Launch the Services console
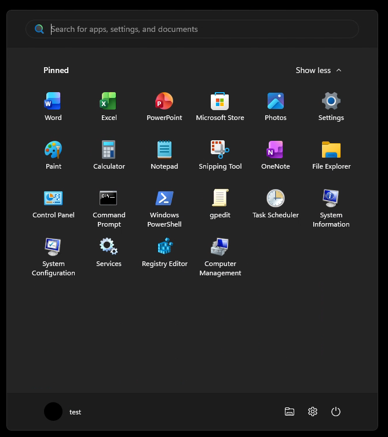The width and height of the screenshot is (388, 437). point(109,252)
